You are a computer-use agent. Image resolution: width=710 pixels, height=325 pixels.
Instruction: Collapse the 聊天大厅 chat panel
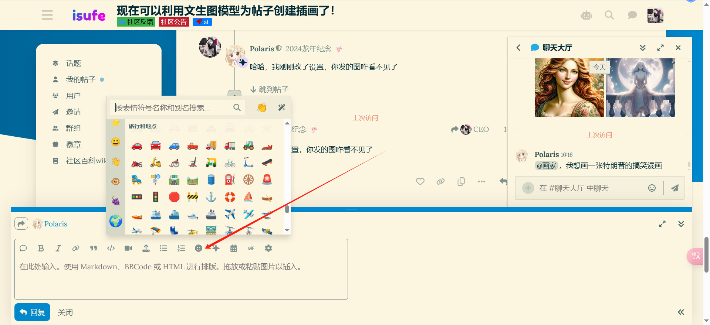pos(643,48)
